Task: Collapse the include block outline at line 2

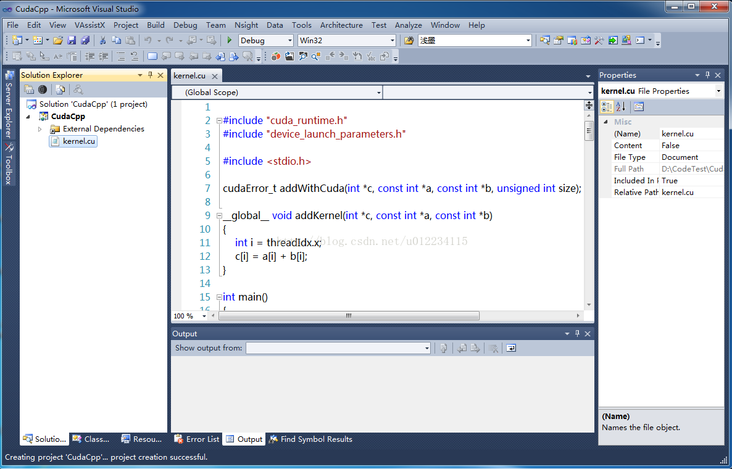Action: (x=219, y=120)
